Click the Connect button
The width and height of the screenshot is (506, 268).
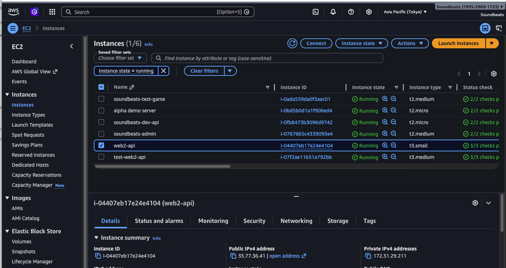click(316, 43)
